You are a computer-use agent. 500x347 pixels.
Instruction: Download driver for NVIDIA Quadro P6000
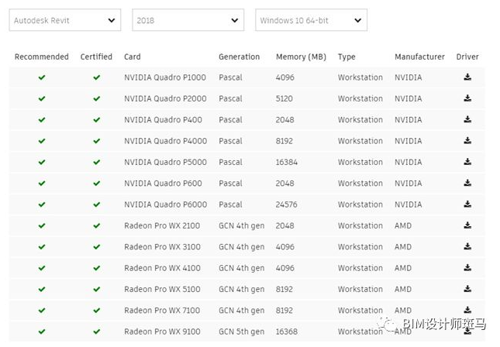click(x=467, y=204)
